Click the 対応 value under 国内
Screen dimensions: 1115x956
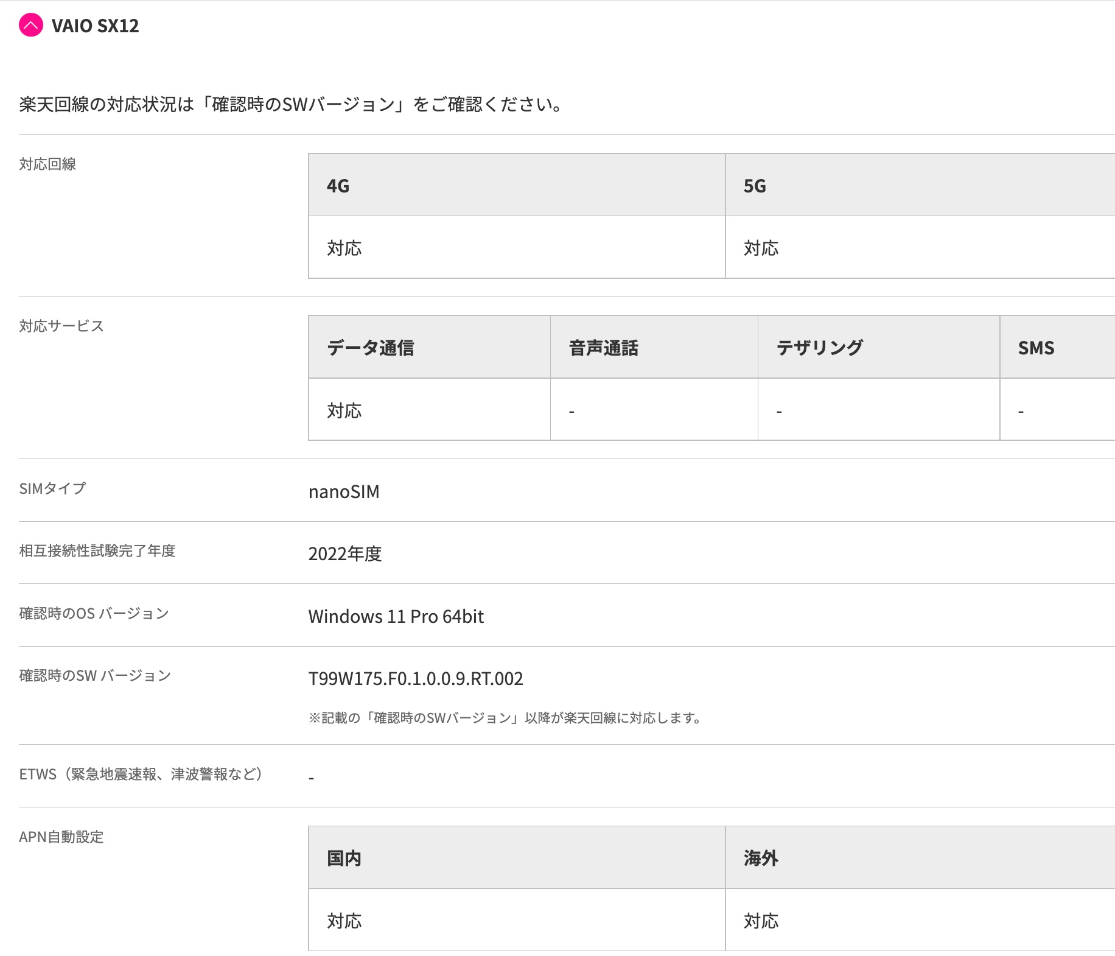click(344, 921)
